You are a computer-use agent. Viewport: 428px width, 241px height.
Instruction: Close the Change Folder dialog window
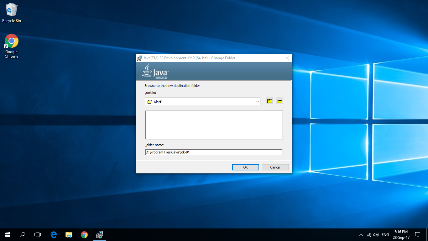[287, 58]
